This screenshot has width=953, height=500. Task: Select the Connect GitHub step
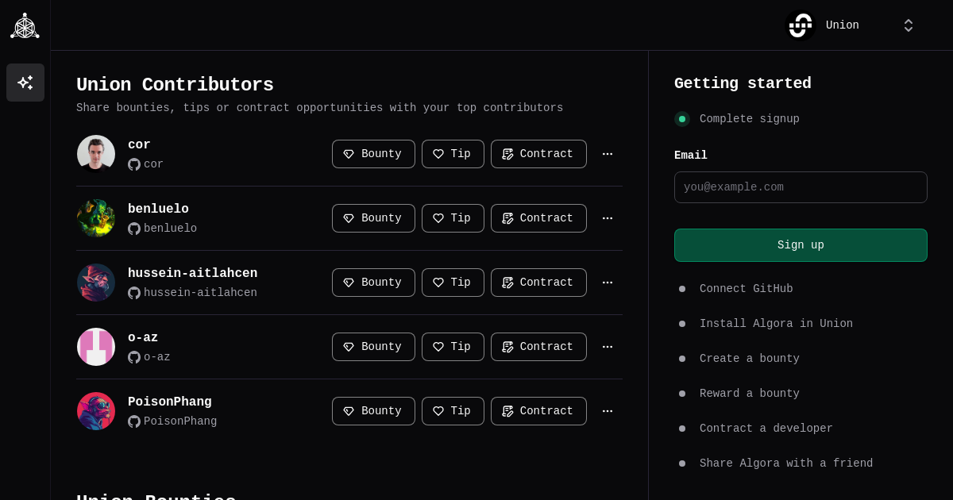746,289
